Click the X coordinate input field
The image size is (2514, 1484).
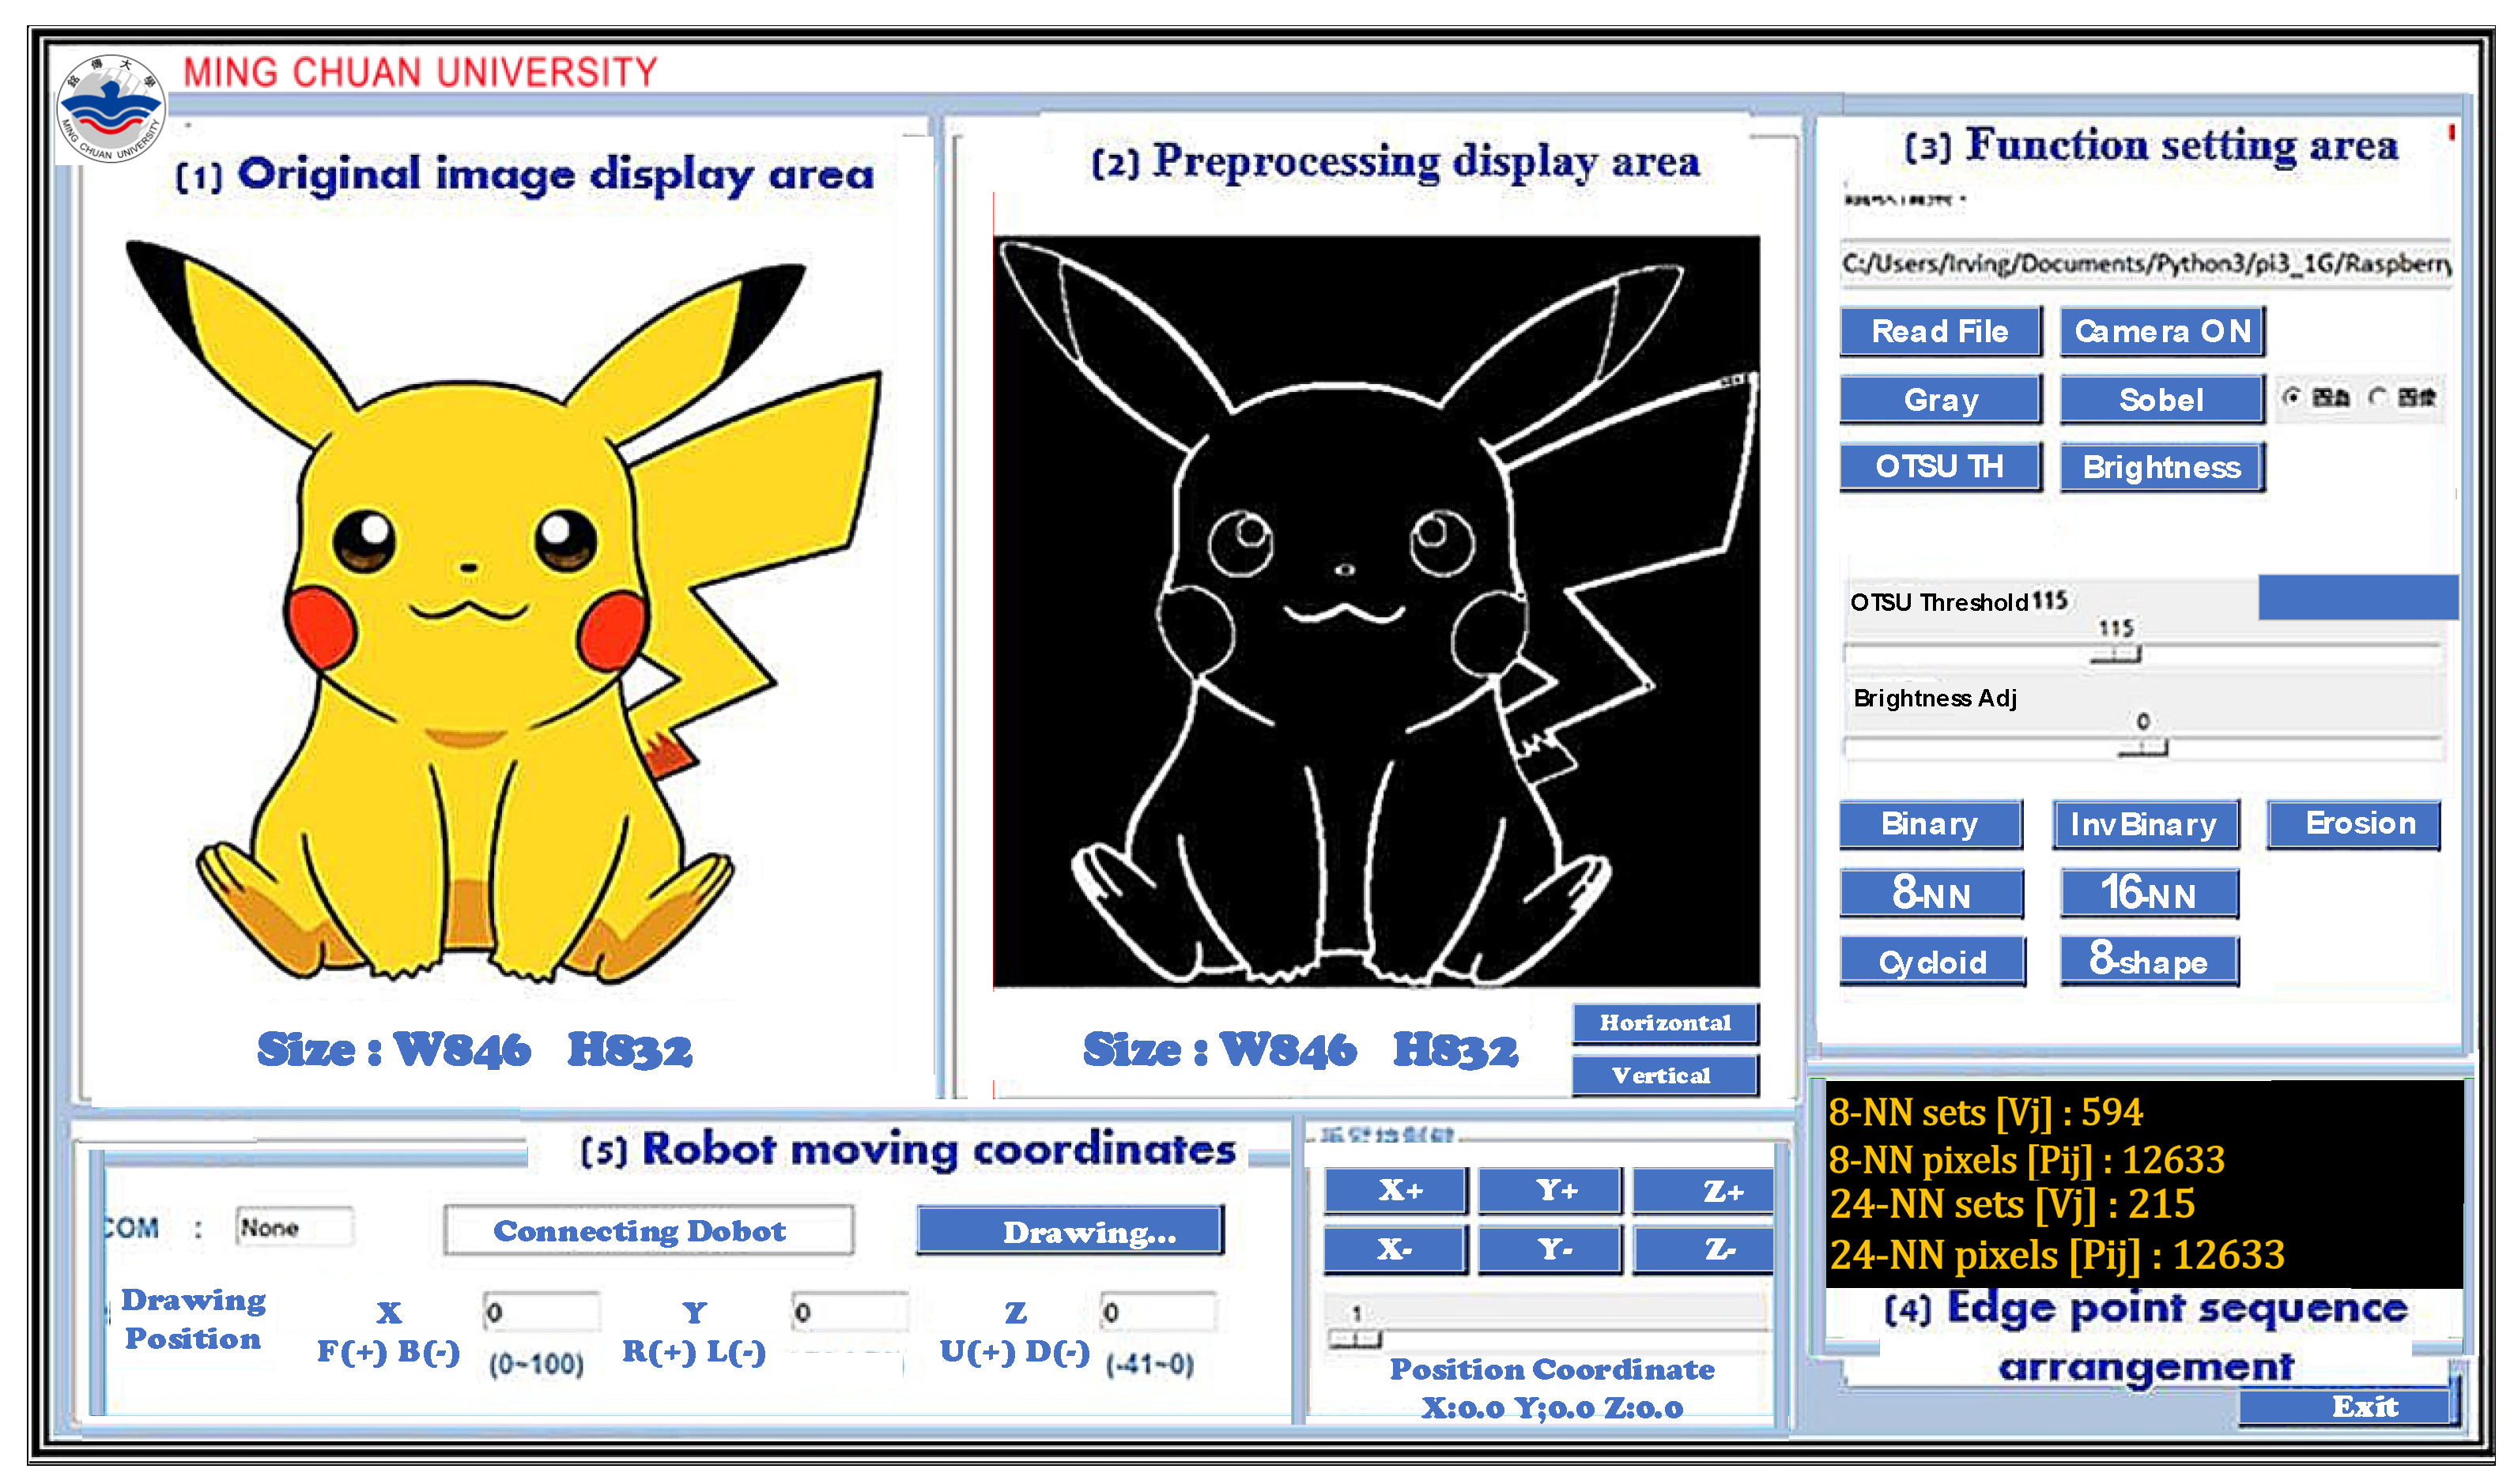[x=542, y=1312]
